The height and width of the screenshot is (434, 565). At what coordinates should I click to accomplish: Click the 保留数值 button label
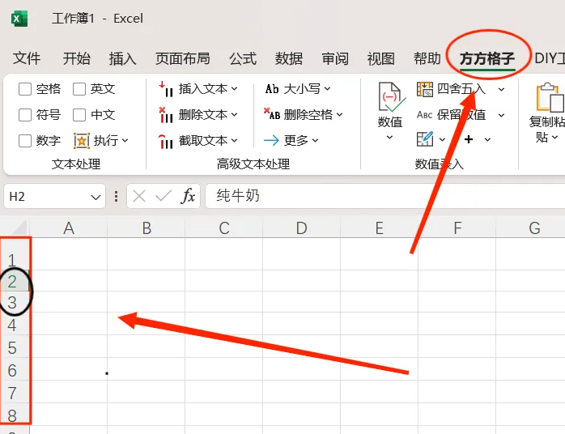pyautogui.click(x=461, y=115)
